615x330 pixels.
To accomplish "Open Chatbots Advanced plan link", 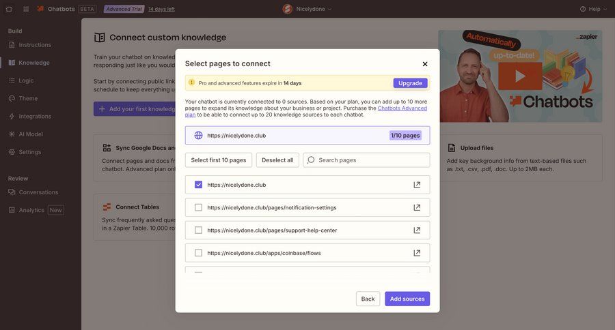I will point(402,108).
